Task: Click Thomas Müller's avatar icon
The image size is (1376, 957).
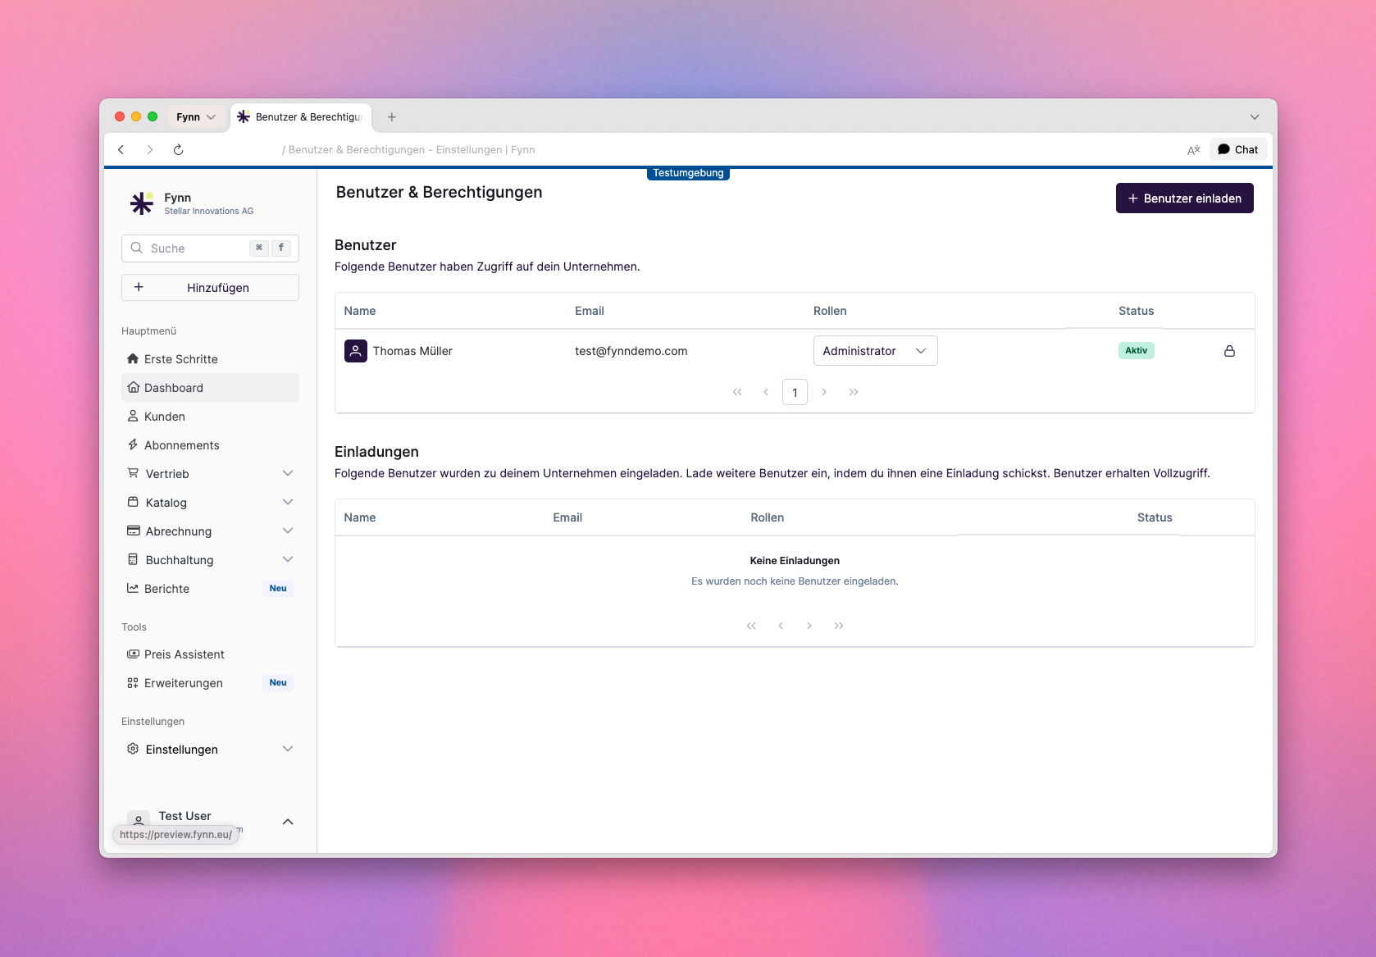Action: pyautogui.click(x=355, y=351)
